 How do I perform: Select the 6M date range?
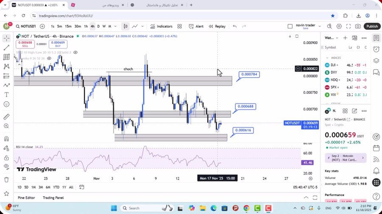click(48, 187)
